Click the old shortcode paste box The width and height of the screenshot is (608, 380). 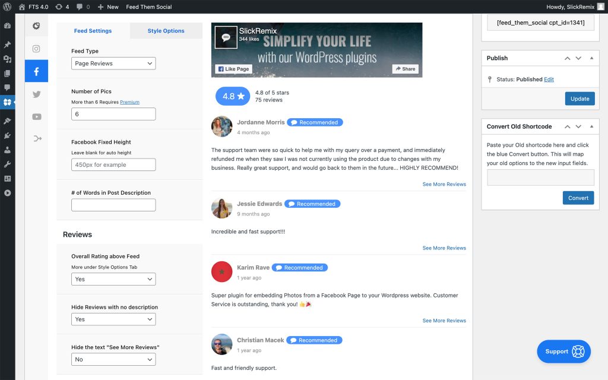click(x=540, y=178)
